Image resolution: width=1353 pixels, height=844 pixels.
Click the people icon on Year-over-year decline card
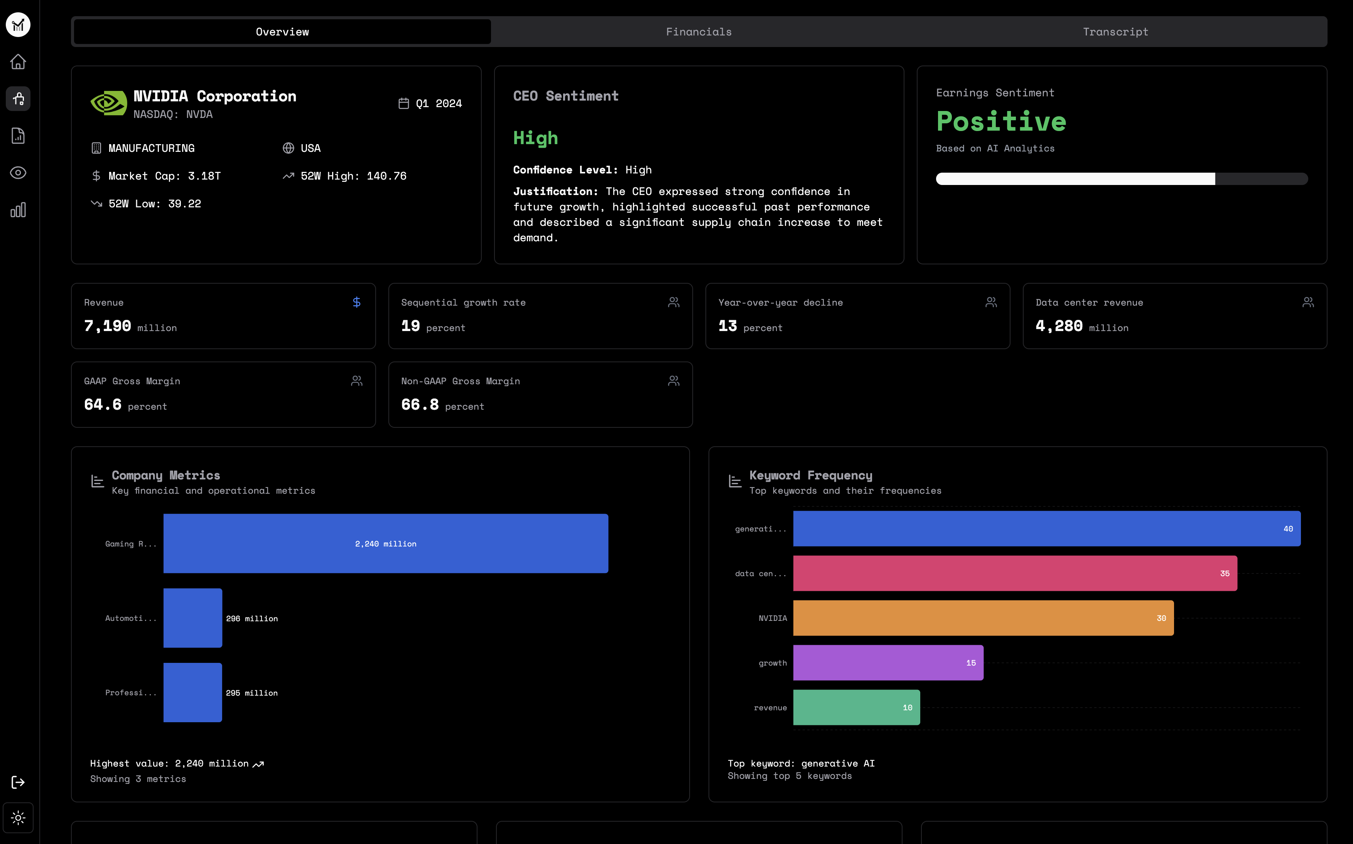[991, 302]
